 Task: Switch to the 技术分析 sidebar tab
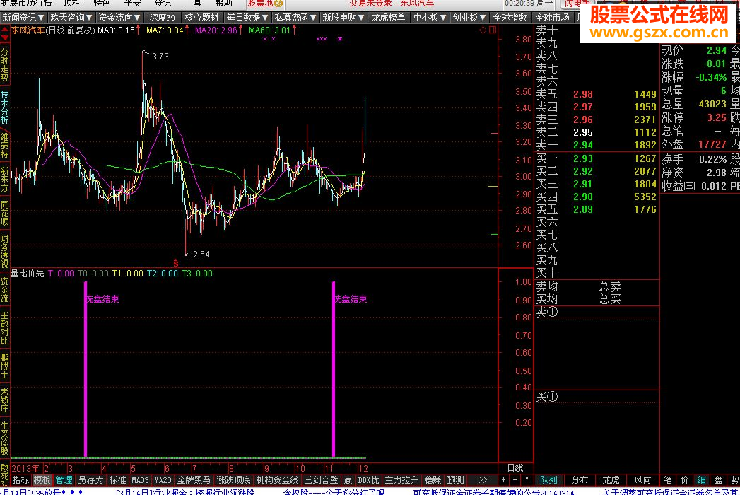click(x=5, y=107)
